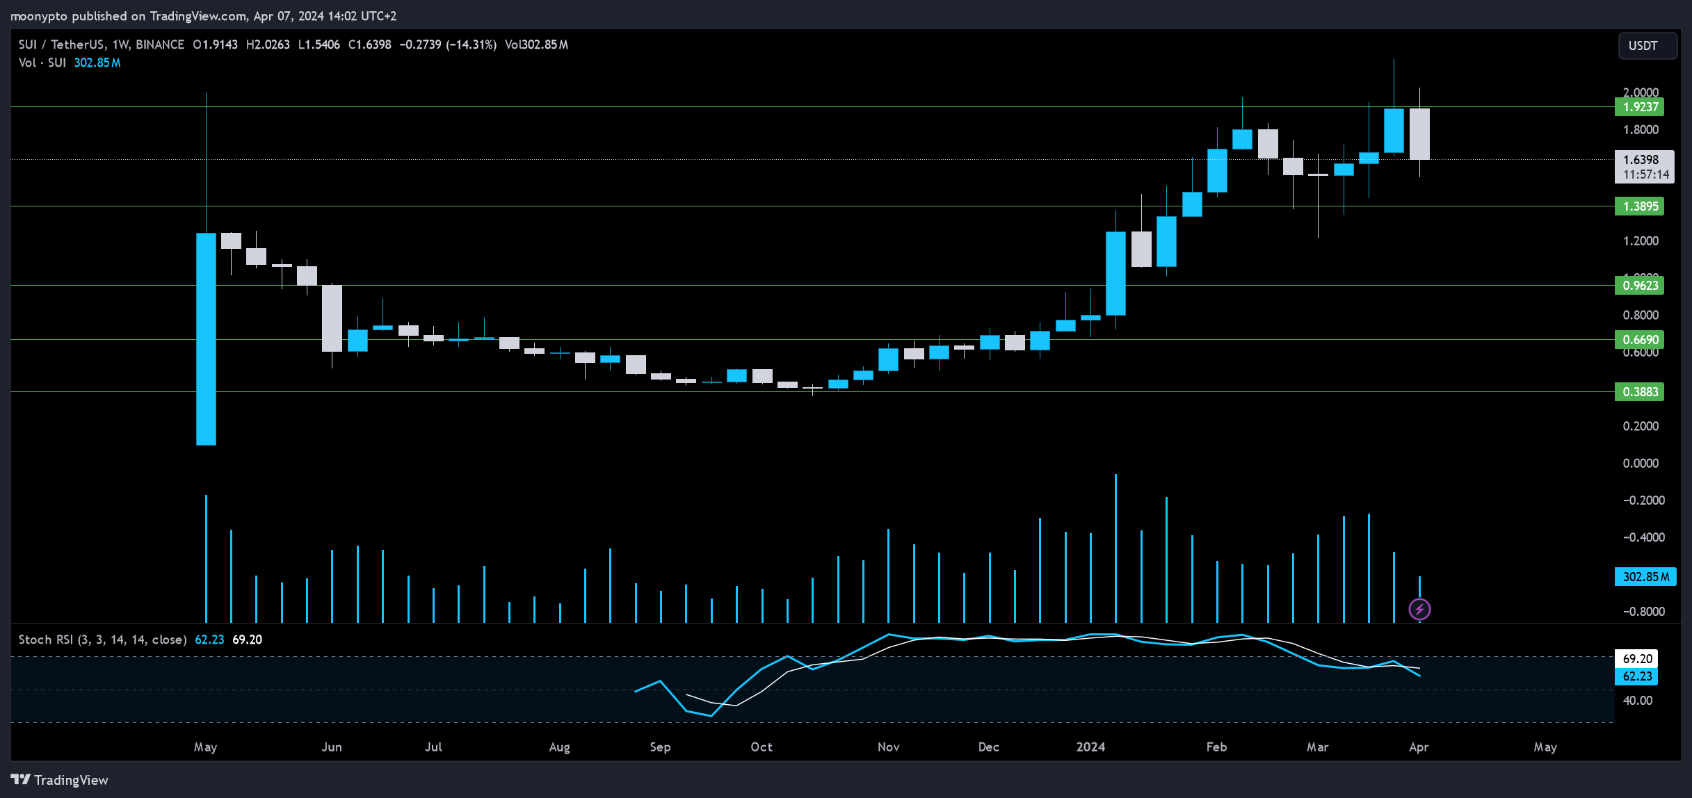Click the Sep label on time axis
This screenshot has height=798, width=1692.
coord(660,747)
